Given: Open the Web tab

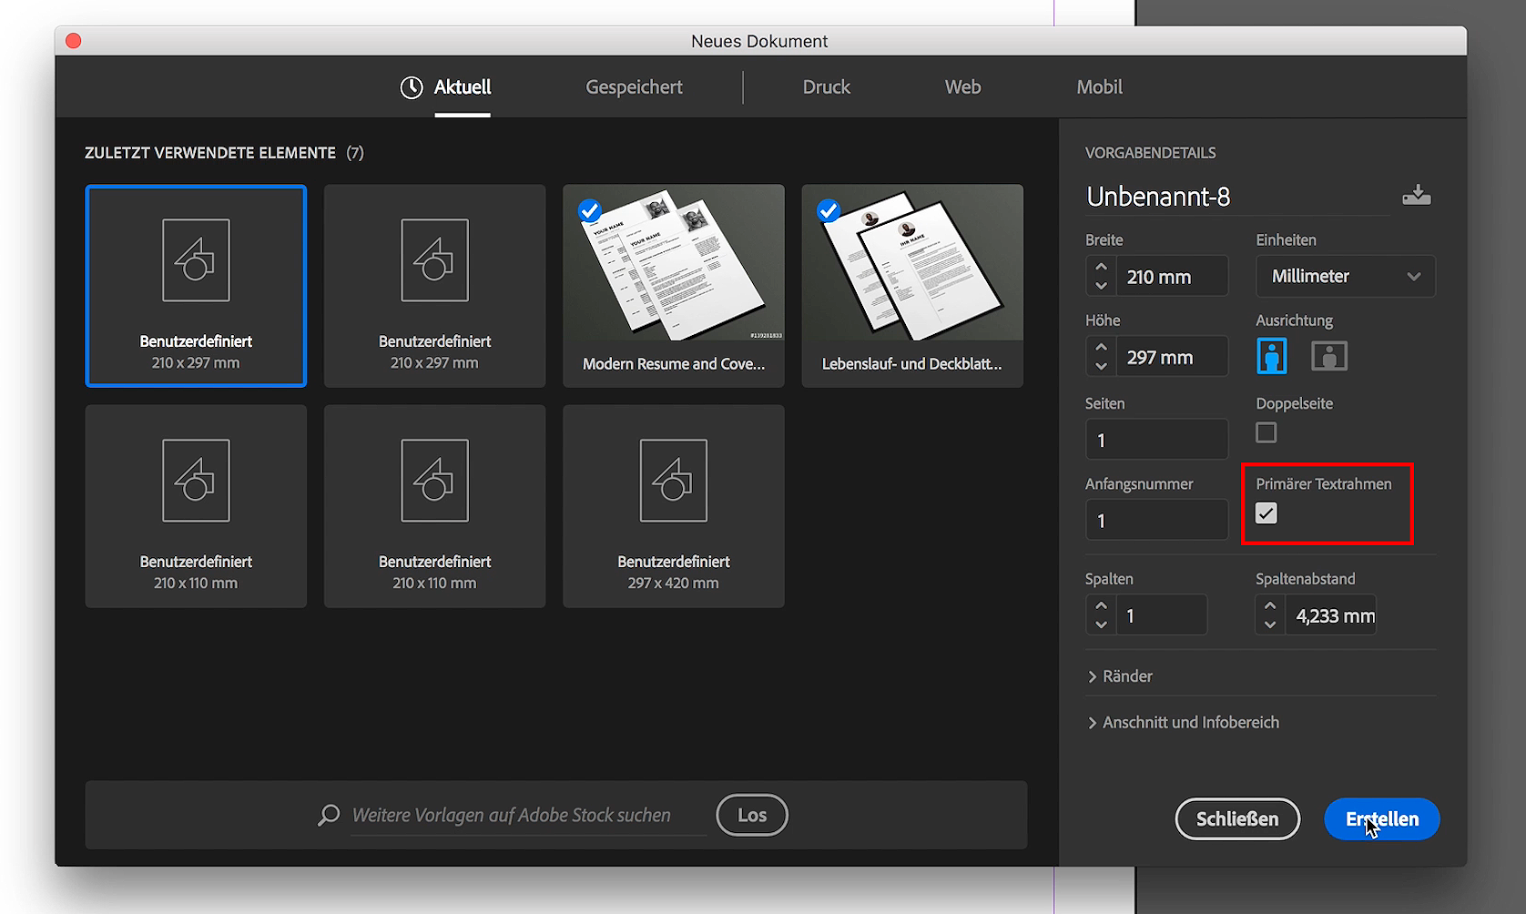Looking at the screenshot, I should (x=962, y=87).
